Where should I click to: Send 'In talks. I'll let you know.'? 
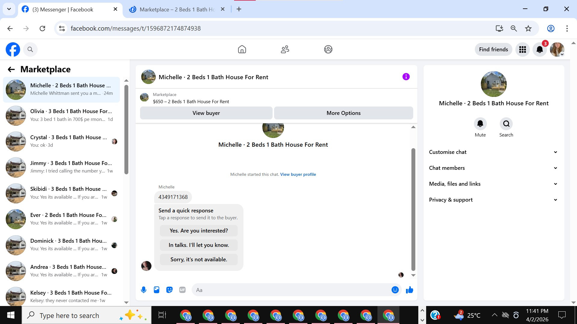(x=199, y=245)
